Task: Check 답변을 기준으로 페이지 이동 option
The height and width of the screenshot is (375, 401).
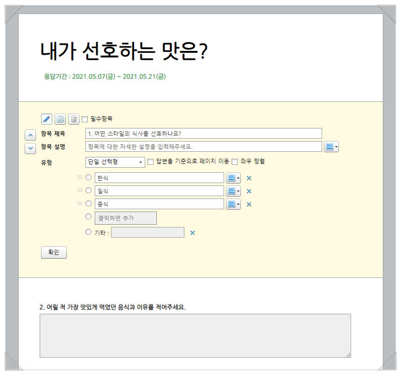Action: coord(150,162)
